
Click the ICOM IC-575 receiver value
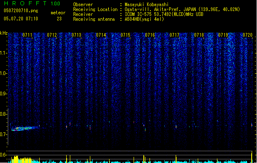click(164, 14)
